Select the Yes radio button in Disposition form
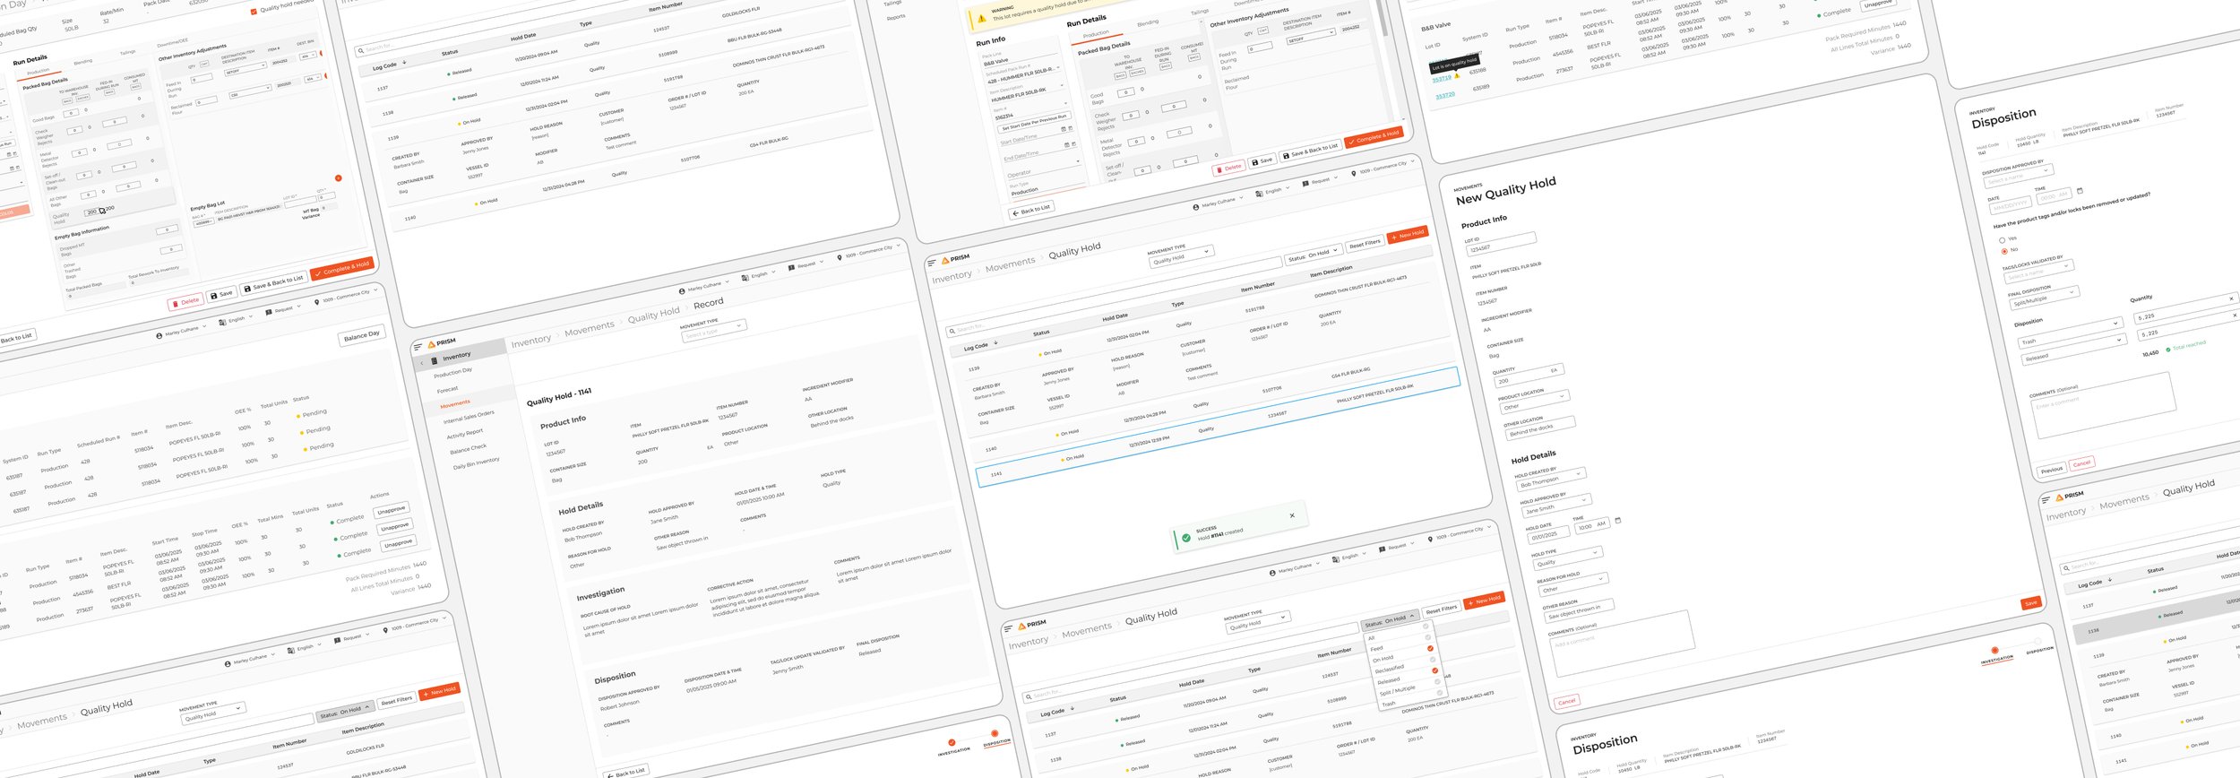2240x778 pixels. [x=2002, y=240]
